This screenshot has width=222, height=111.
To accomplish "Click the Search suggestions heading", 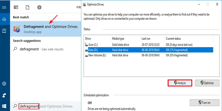I will click(27, 41).
